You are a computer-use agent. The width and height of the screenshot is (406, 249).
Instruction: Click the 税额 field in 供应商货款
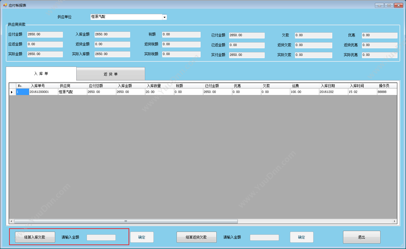pos(181,34)
